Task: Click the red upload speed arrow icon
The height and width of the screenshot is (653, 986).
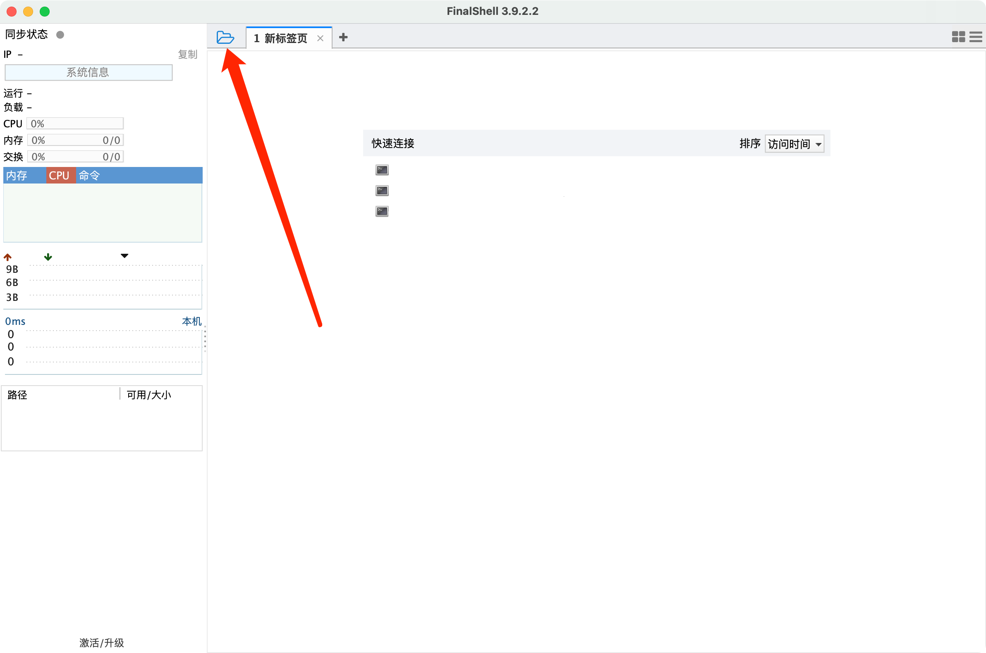Action: (x=7, y=257)
